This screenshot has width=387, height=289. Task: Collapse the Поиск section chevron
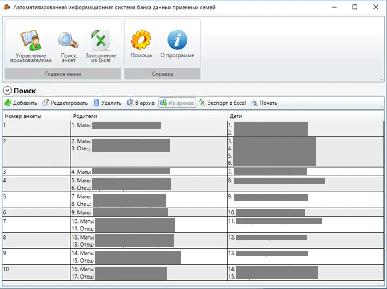(x=7, y=91)
